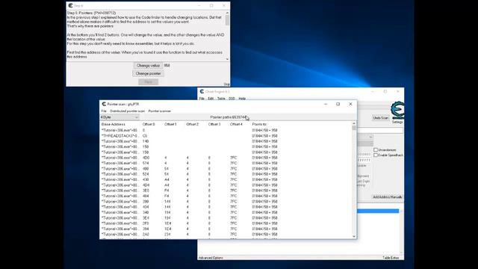478x269 pixels.
Task: Select the pointer row with Offset 0 4D0
Action: (x=226, y=158)
